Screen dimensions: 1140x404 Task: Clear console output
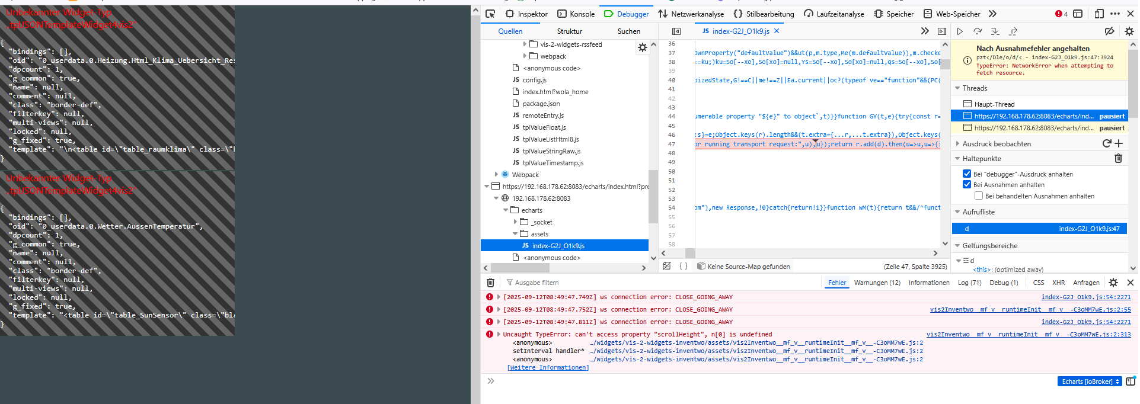[x=490, y=283]
